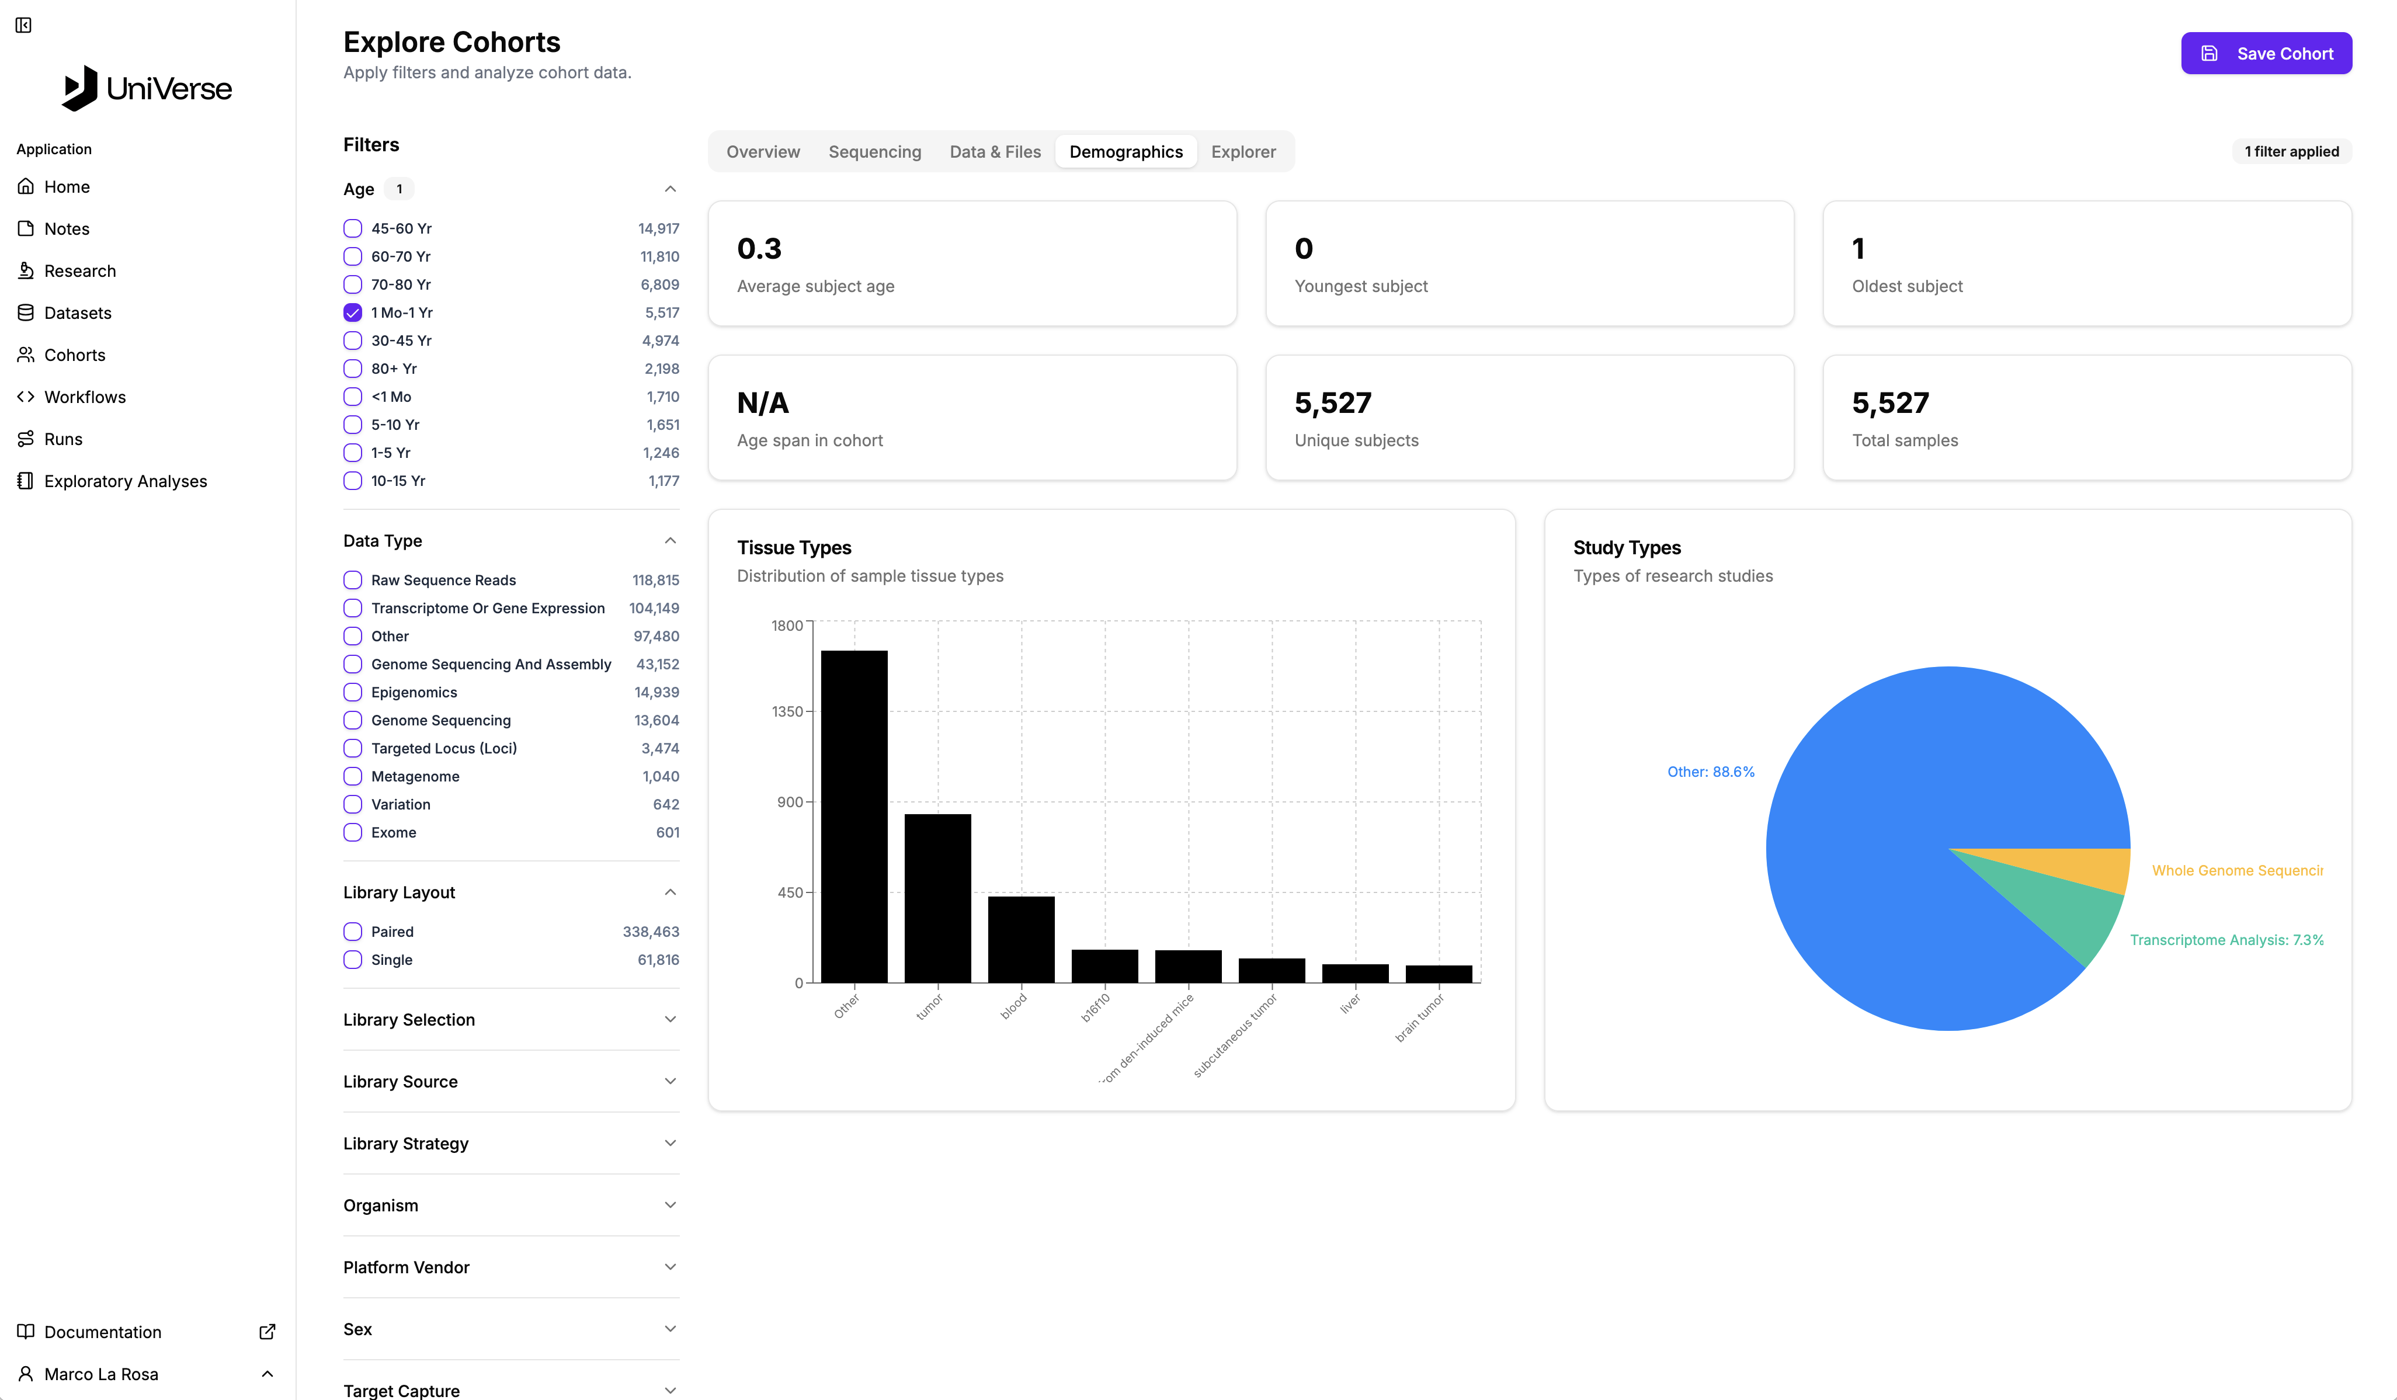Open Research via the microscope icon
The height and width of the screenshot is (1400, 2397).
26,271
